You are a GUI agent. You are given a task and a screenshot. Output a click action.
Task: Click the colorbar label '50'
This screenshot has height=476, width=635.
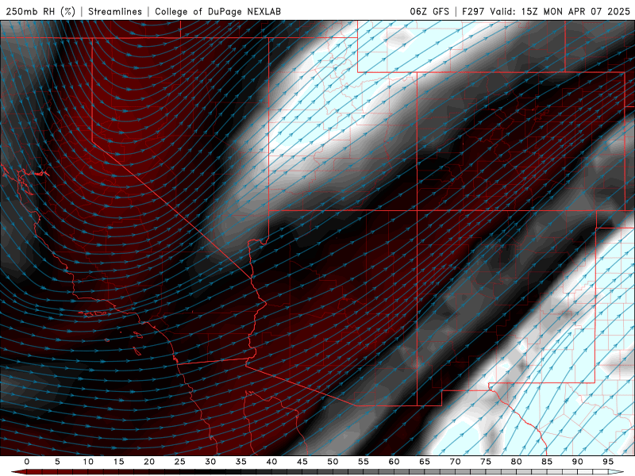point(333,462)
